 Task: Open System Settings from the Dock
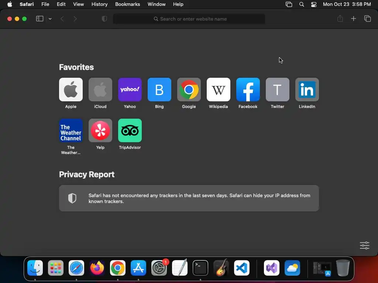click(x=159, y=268)
